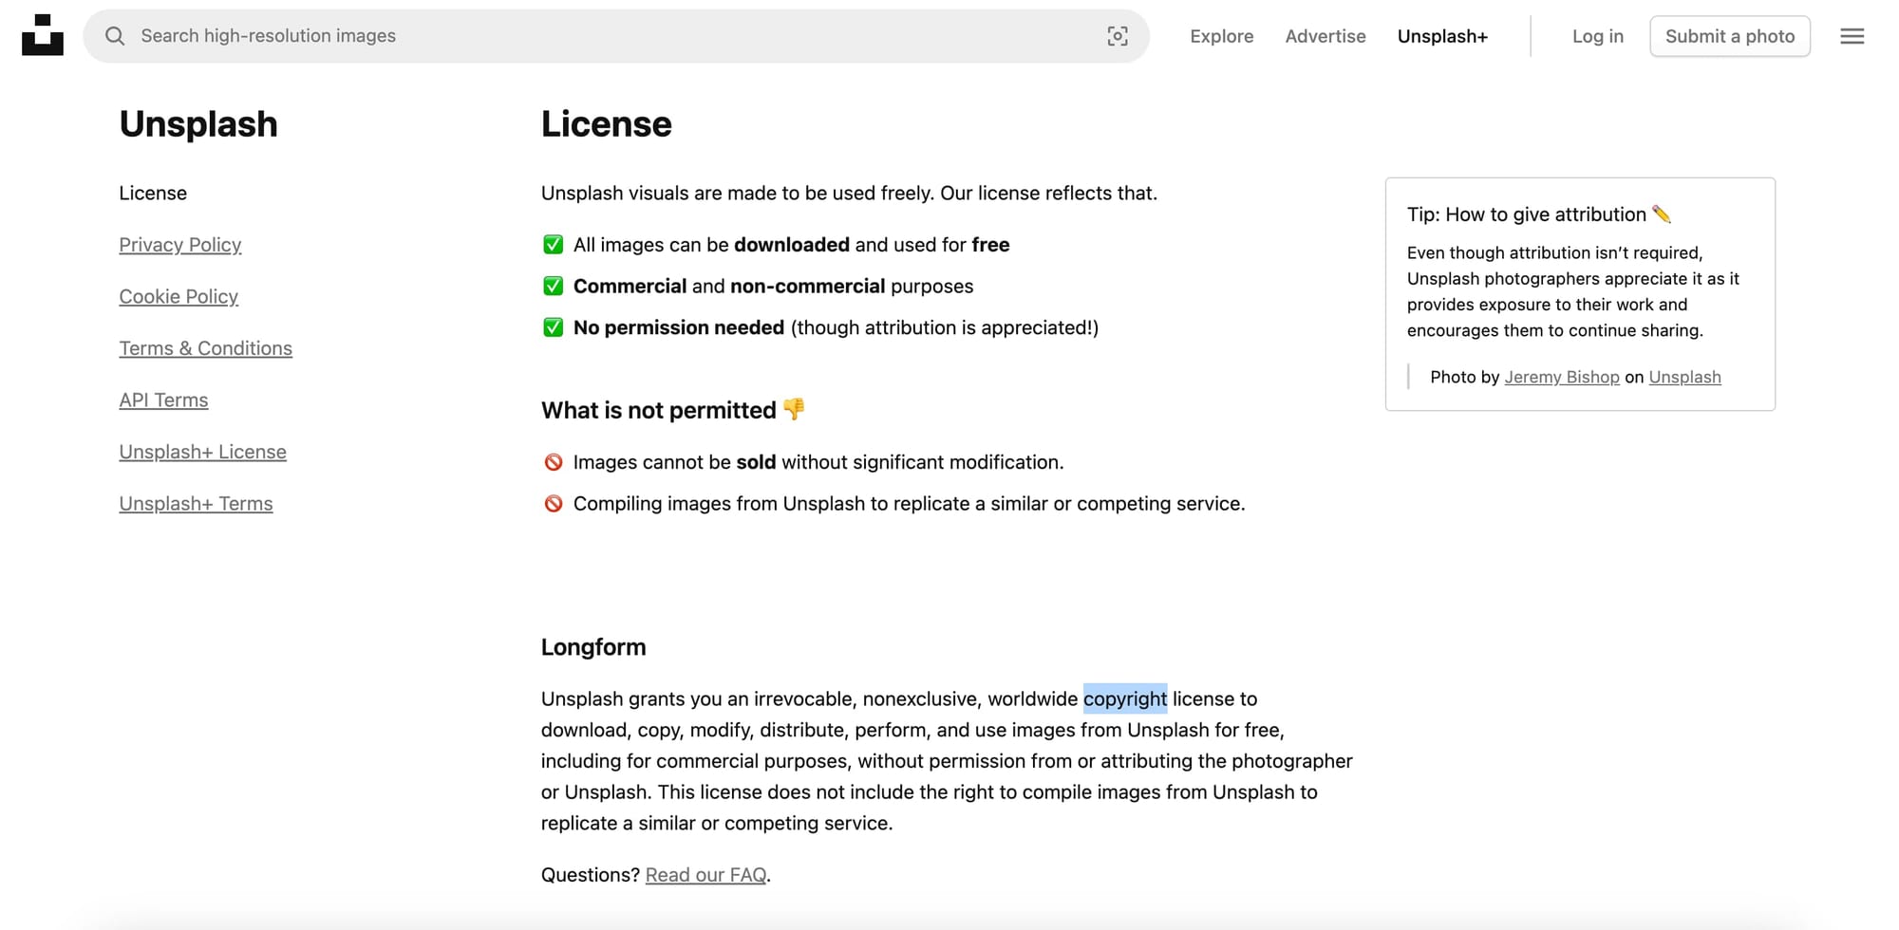Image resolution: width=1899 pixels, height=930 pixels.
Task: Click the Read our FAQ link
Action: 705,875
